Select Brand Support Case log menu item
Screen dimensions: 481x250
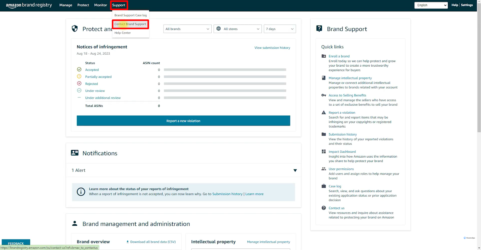[x=130, y=15]
